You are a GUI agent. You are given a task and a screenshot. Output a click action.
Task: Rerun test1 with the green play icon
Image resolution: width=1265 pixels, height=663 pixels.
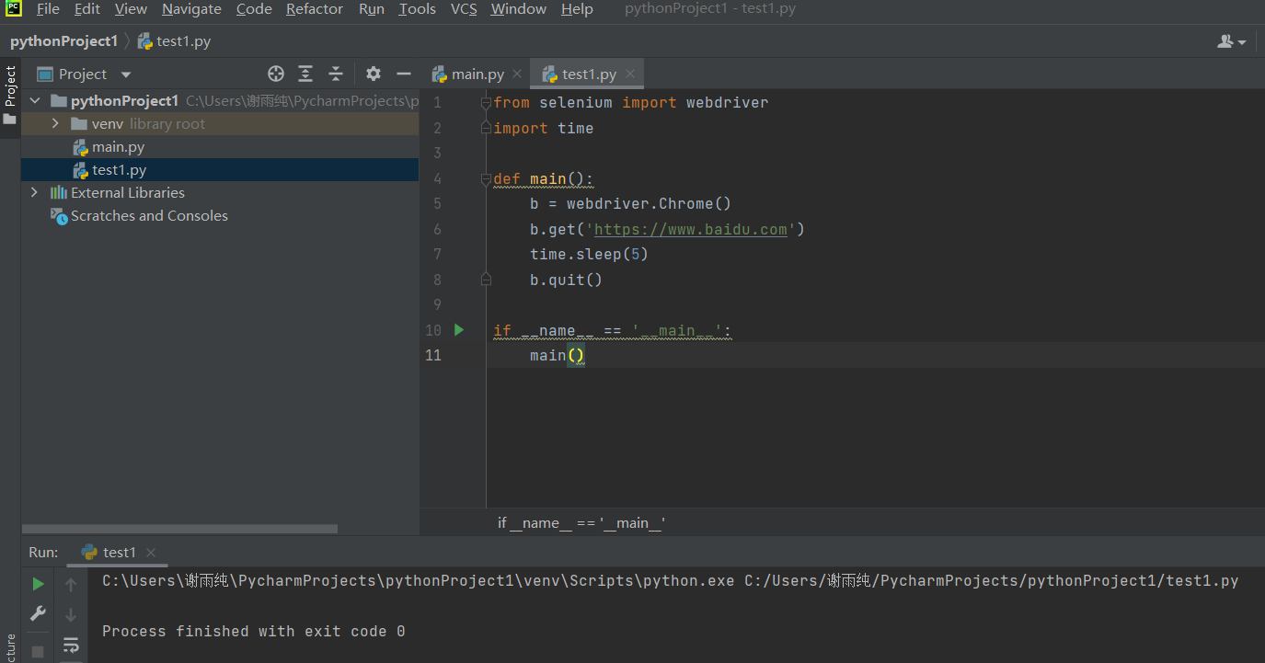(x=38, y=584)
